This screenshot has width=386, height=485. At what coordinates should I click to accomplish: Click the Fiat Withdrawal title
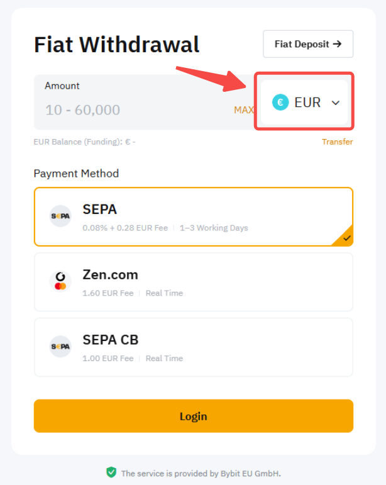(116, 45)
